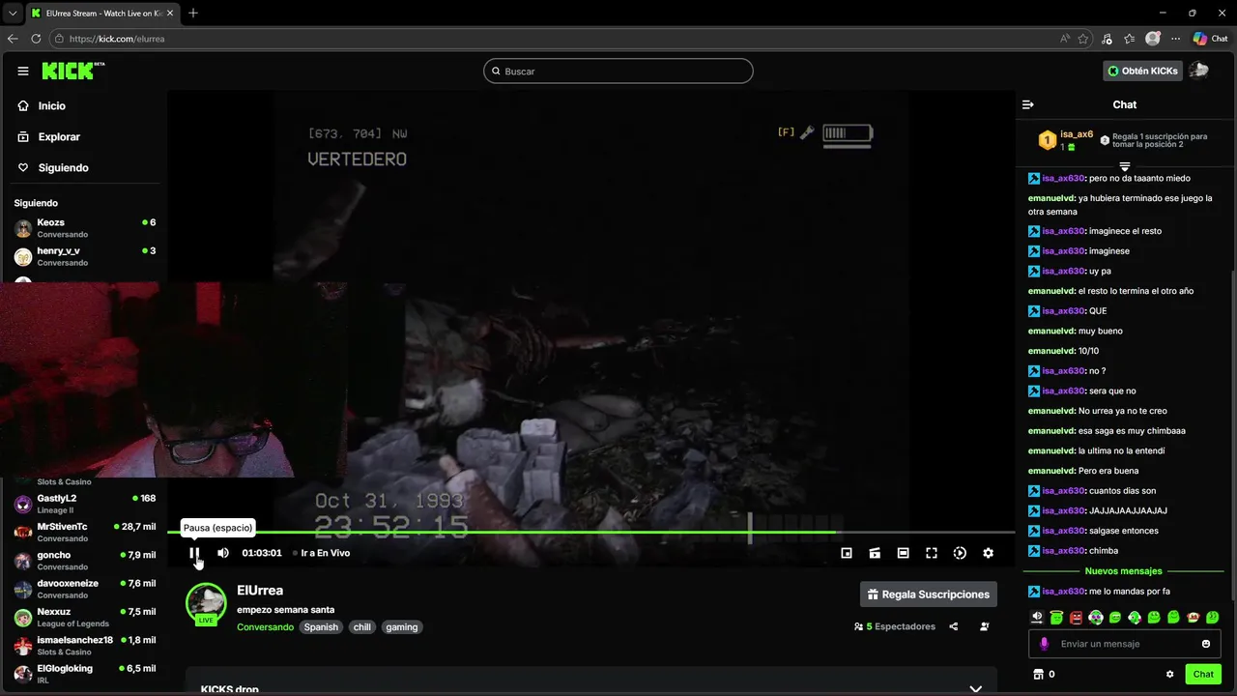Open Keozs followed channel
This screenshot has width=1237, height=696.
(85, 228)
